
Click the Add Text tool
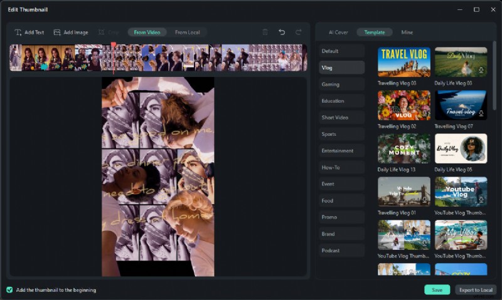click(x=29, y=33)
